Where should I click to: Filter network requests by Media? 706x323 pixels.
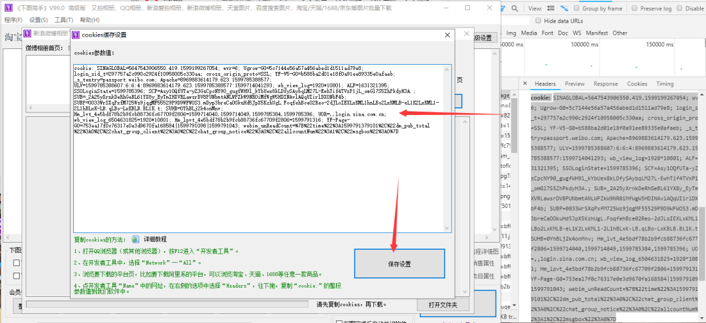pos(529,33)
